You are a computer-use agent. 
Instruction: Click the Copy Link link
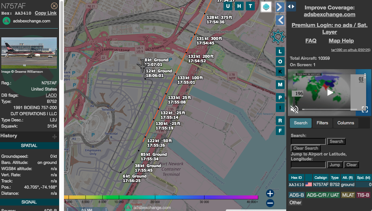point(45,13)
